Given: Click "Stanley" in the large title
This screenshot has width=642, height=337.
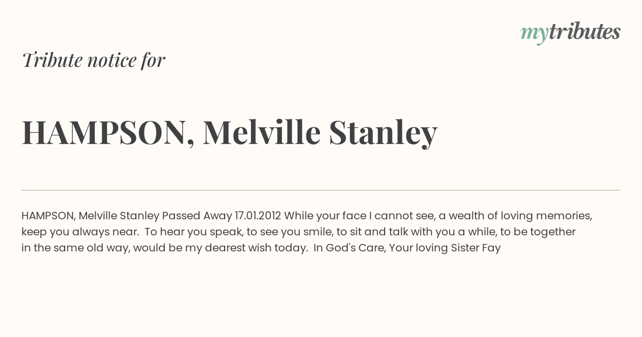Looking at the screenshot, I should 383,134.
